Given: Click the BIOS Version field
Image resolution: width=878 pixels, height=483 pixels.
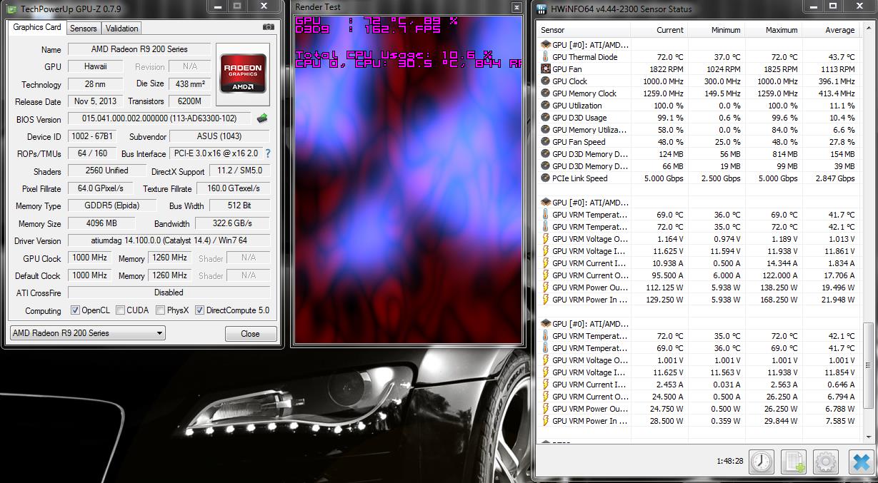Looking at the screenshot, I should tap(161, 118).
